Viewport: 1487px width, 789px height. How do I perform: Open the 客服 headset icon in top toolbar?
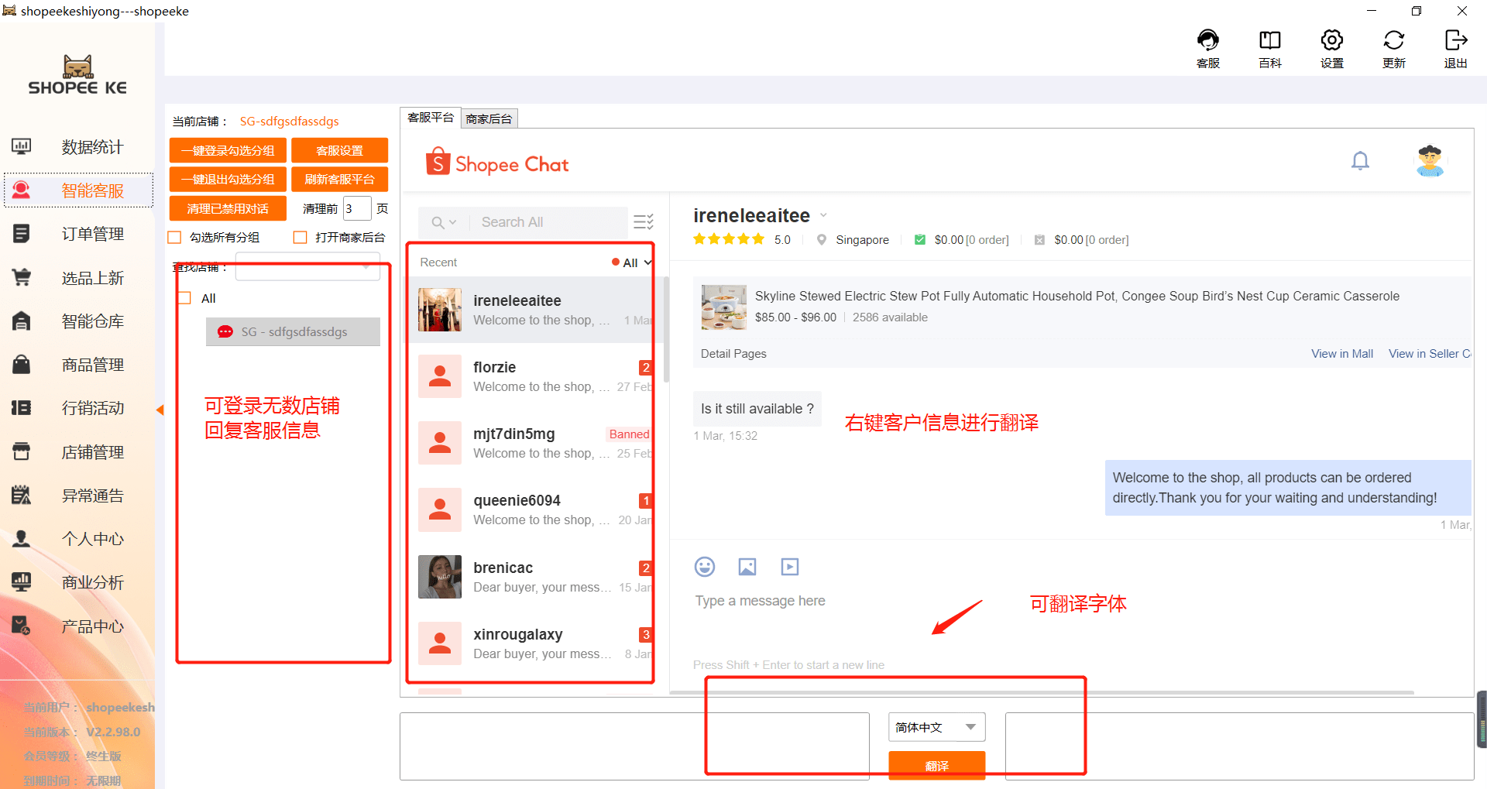[x=1207, y=40]
